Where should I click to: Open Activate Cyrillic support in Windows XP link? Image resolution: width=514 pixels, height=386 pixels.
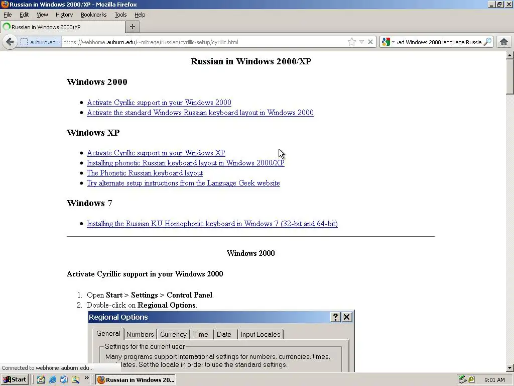[x=156, y=153]
